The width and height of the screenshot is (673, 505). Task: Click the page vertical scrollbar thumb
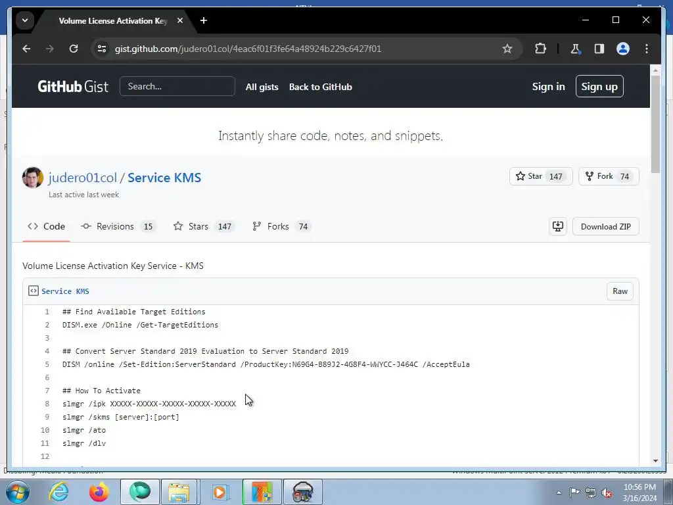pyautogui.click(x=655, y=124)
